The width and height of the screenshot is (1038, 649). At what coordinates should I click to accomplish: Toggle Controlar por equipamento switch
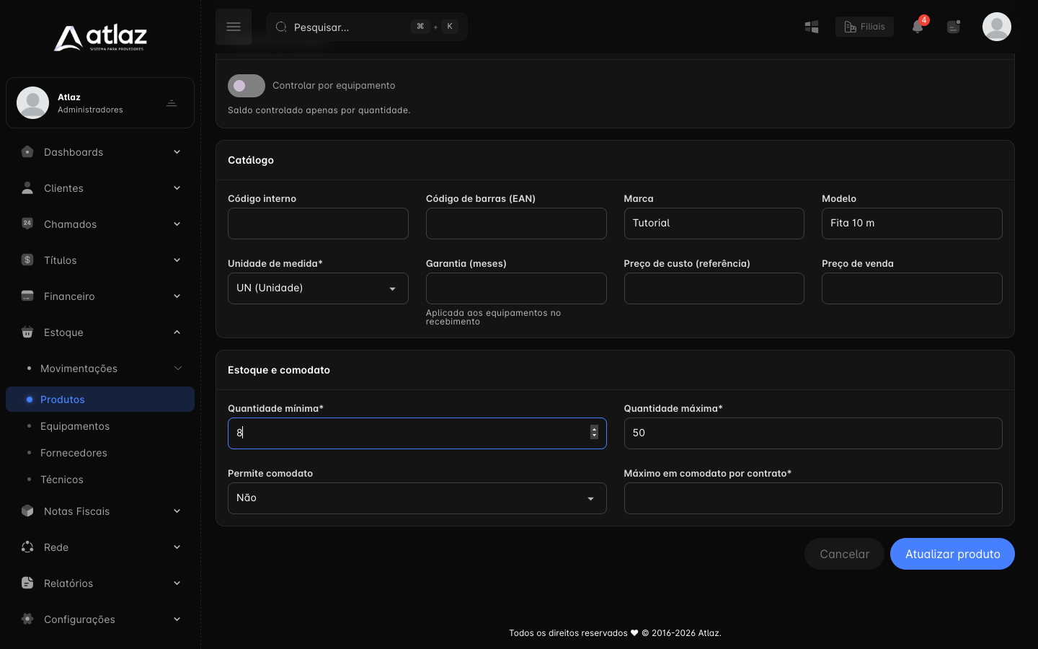point(247,86)
